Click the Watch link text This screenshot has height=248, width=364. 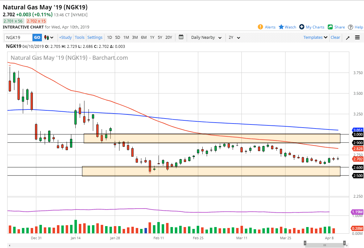click(291, 27)
